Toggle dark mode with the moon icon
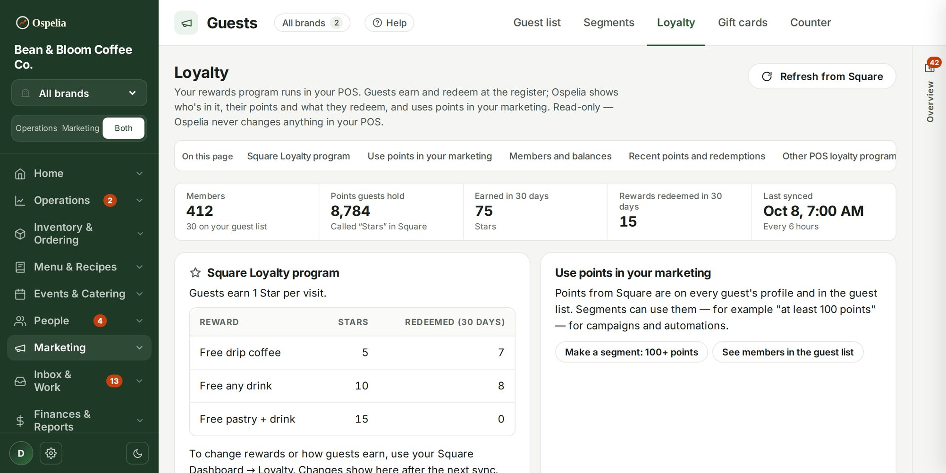 (137, 453)
